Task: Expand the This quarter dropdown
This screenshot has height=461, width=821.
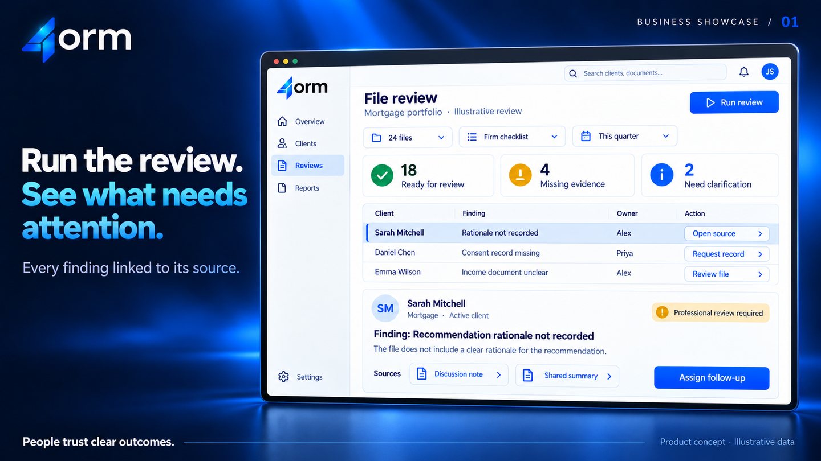Action: pyautogui.click(x=625, y=136)
